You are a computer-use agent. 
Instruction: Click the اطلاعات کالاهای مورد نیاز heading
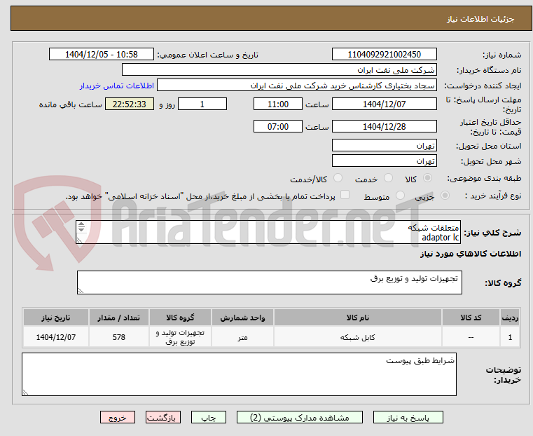tap(471, 254)
